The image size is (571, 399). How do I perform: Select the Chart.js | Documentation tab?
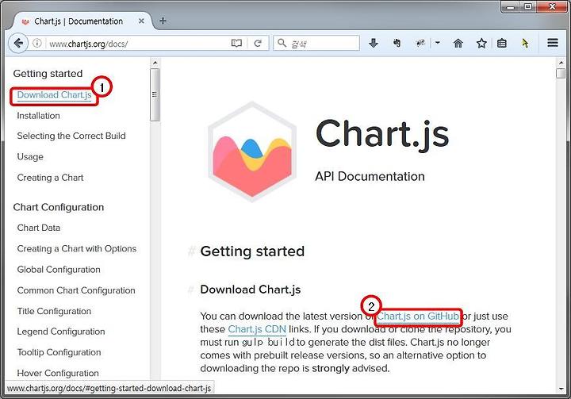pos(79,21)
